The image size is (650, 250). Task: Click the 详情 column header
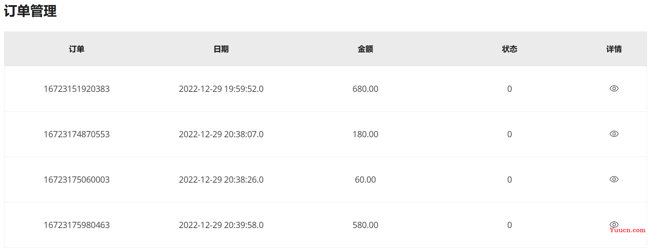614,49
